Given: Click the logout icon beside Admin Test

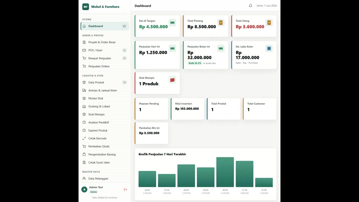Looking at the screenshot, I should pyautogui.click(x=125, y=189).
